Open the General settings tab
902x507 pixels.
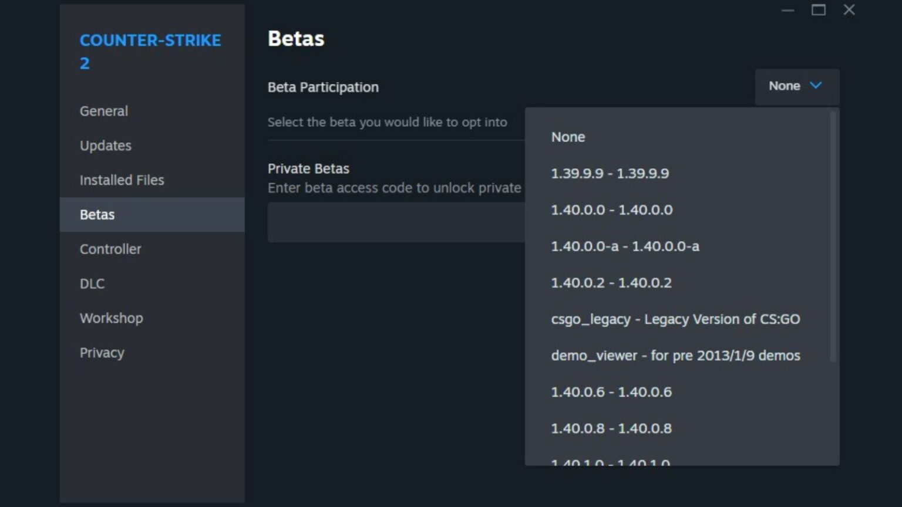(x=104, y=111)
